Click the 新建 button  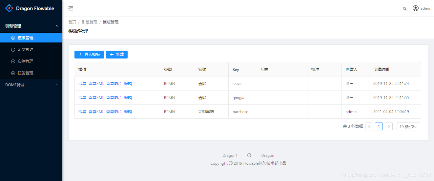click(x=117, y=55)
